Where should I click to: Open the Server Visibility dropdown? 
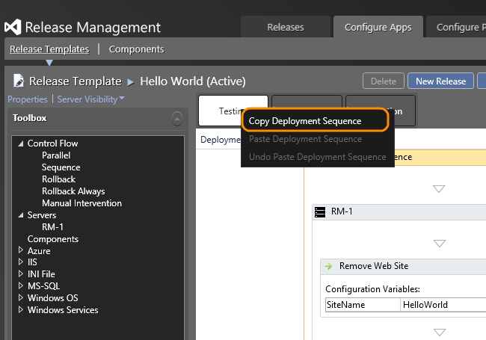coord(90,99)
